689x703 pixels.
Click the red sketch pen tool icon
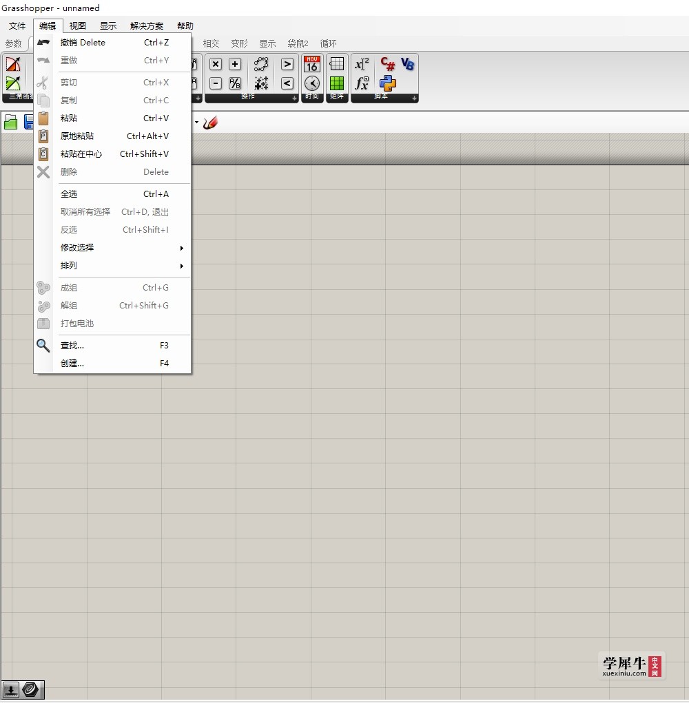(210, 123)
